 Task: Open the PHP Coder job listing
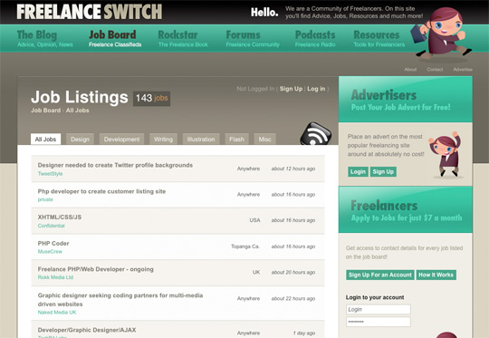click(53, 243)
